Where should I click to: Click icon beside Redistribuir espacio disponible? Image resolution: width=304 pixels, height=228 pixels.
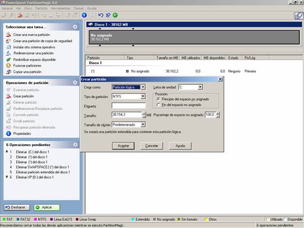(x=9, y=60)
